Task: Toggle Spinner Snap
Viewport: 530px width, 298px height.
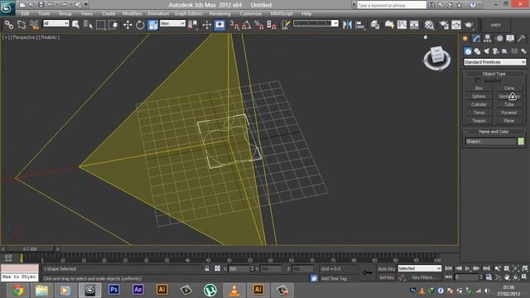Action: click(272, 25)
